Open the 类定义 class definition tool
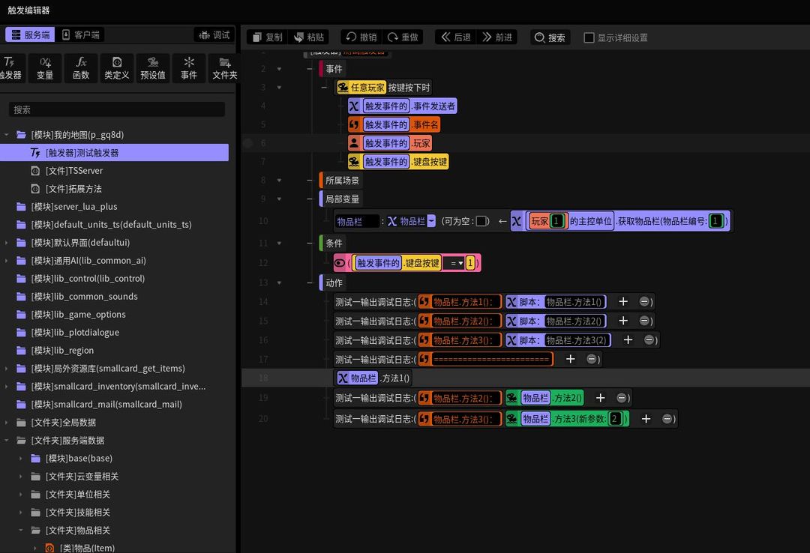Image resolution: width=810 pixels, height=553 pixels. [x=117, y=68]
